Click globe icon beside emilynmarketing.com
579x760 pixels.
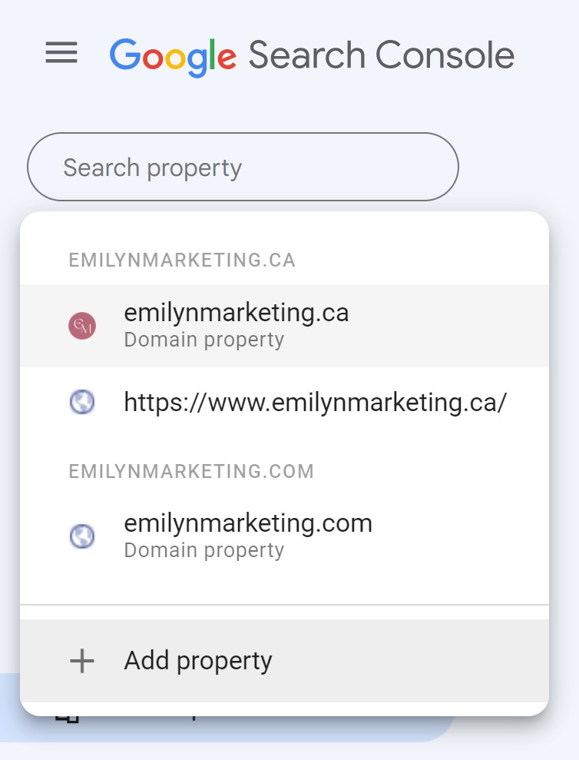82,536
